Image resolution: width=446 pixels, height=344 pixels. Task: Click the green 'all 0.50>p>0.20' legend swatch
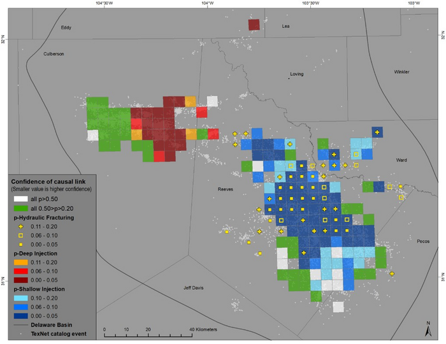21,208
